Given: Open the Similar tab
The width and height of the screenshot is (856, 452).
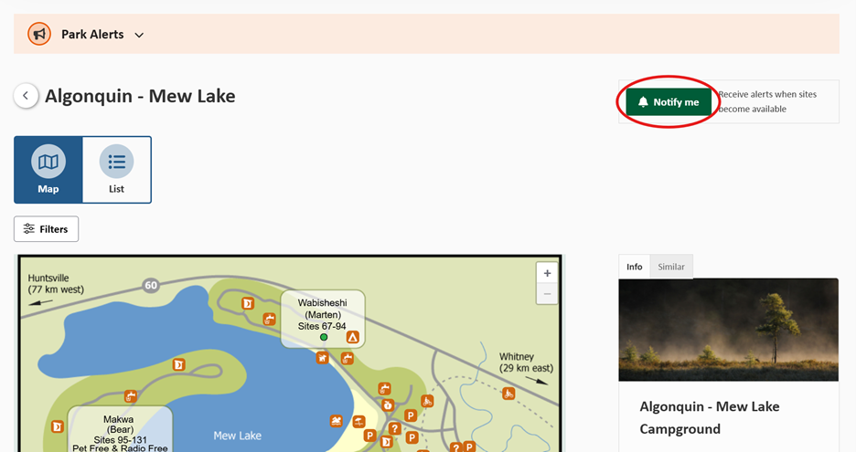Looking at the screenshot, I should [671, 267].
